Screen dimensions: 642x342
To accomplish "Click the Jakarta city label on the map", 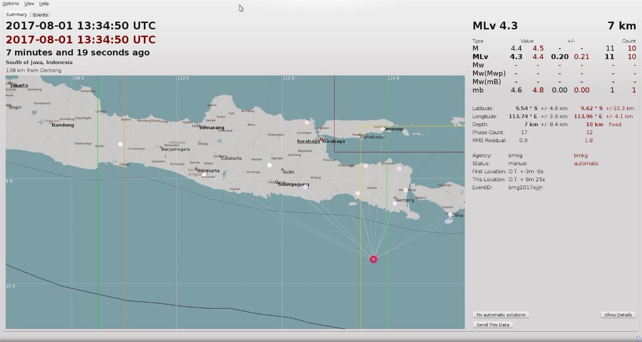I will (19, 85).
